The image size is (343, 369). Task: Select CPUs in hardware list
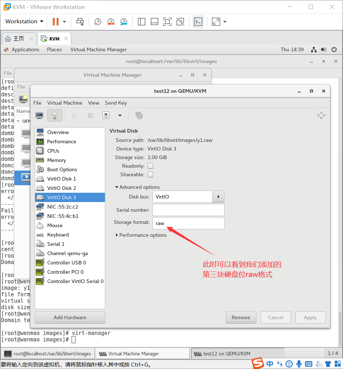pos(70,151)
